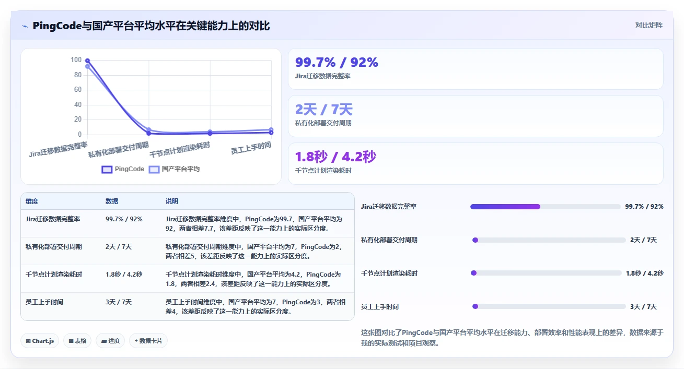Click the 私有化部署交付周期 progress bar

549,240
